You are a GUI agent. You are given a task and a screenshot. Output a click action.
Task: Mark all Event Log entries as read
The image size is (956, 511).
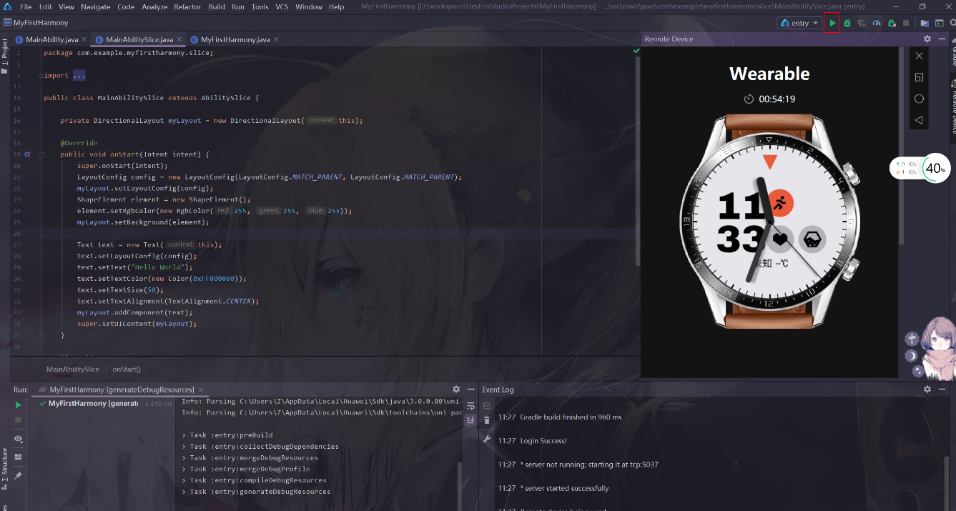pyautogui.click(x=487, y=405)
